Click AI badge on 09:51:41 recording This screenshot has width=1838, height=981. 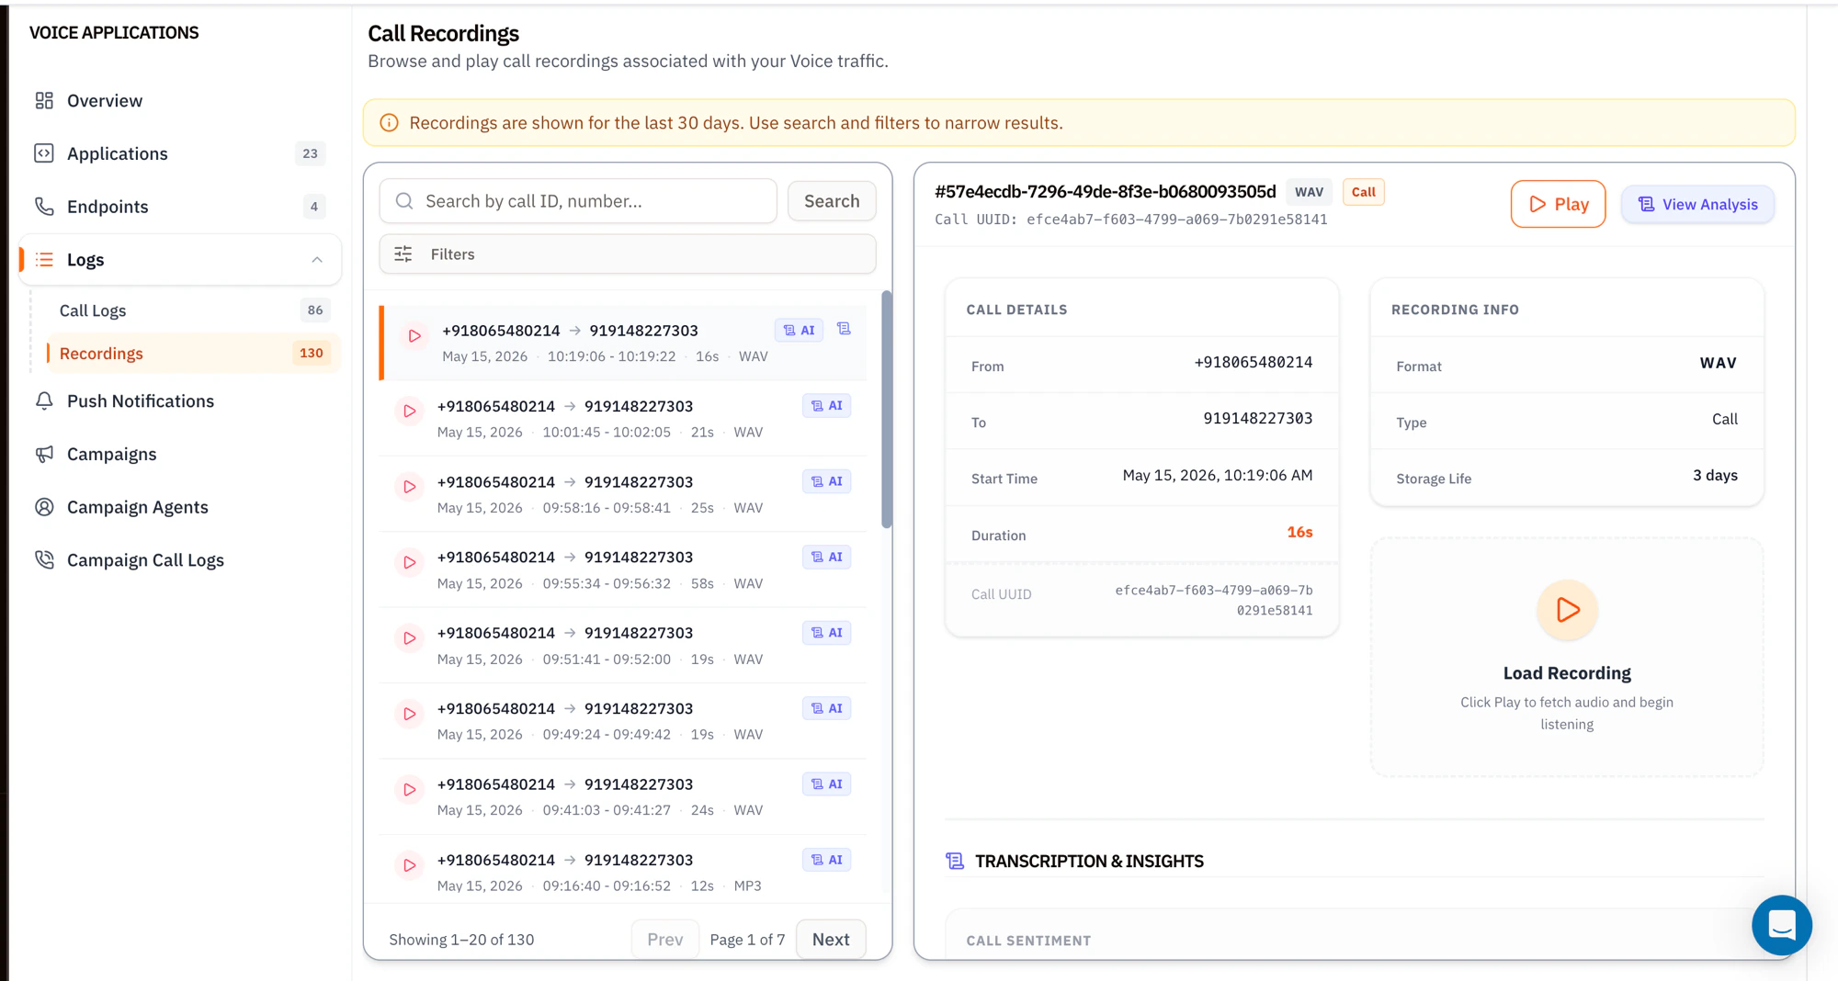(827, 633)
